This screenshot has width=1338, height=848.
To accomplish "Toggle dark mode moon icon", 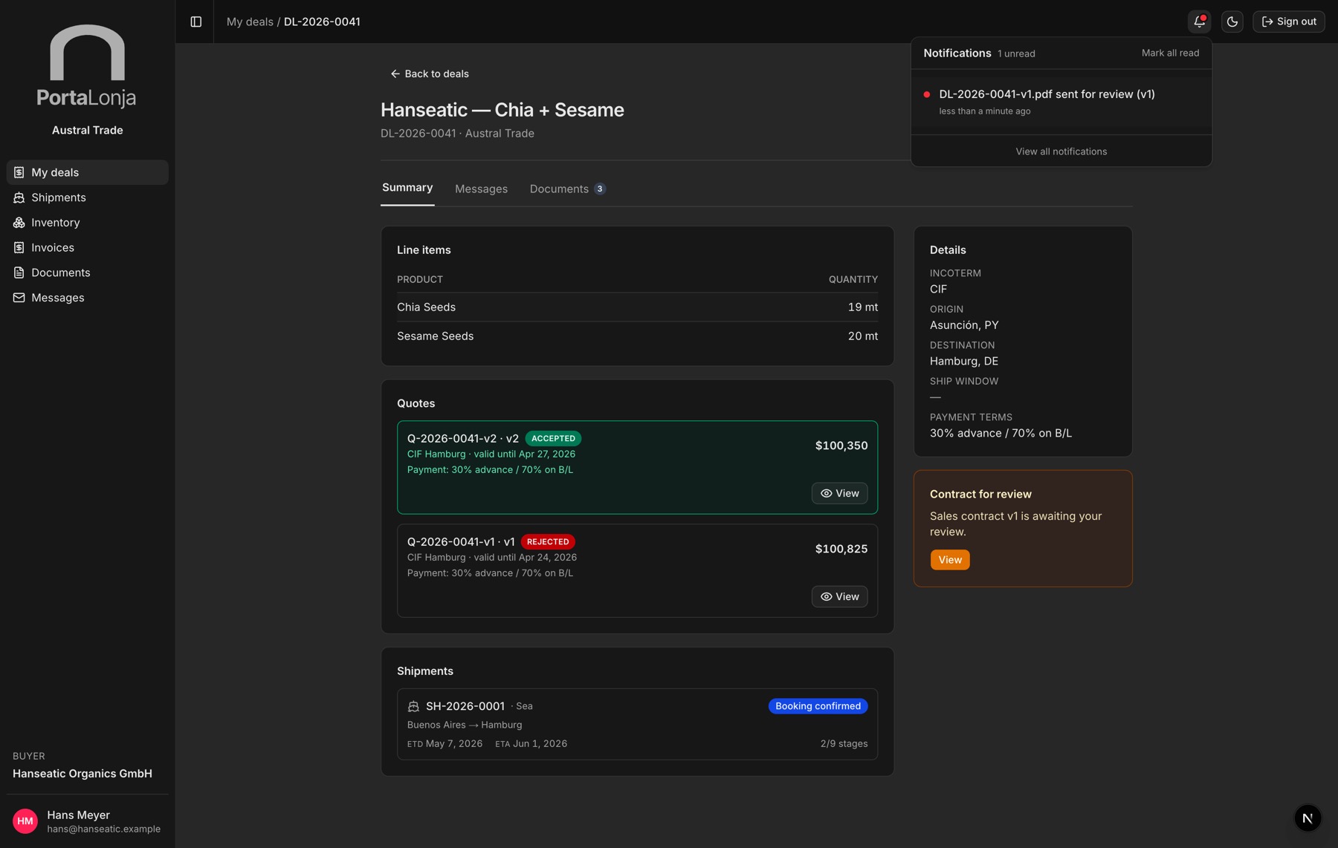I will pyautogui.click(x=1232, y=22).
